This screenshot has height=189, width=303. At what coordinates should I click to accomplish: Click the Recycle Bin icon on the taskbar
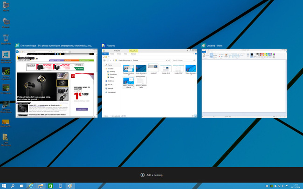coord(60,186)
